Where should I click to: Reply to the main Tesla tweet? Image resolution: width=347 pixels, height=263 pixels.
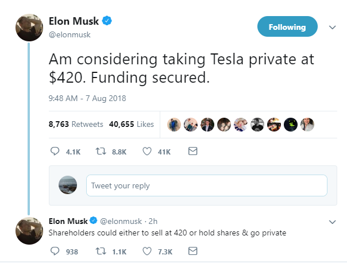(x=56, y=152)
